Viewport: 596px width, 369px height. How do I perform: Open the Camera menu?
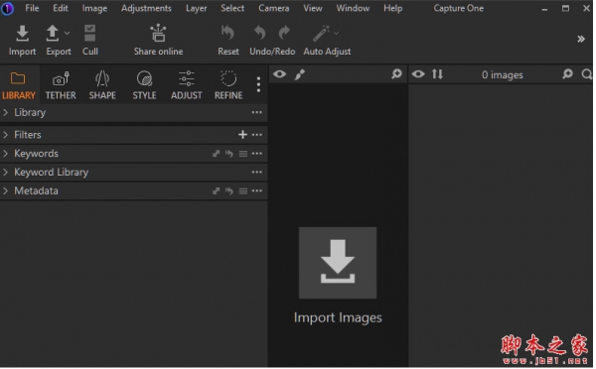click(274, 8)
